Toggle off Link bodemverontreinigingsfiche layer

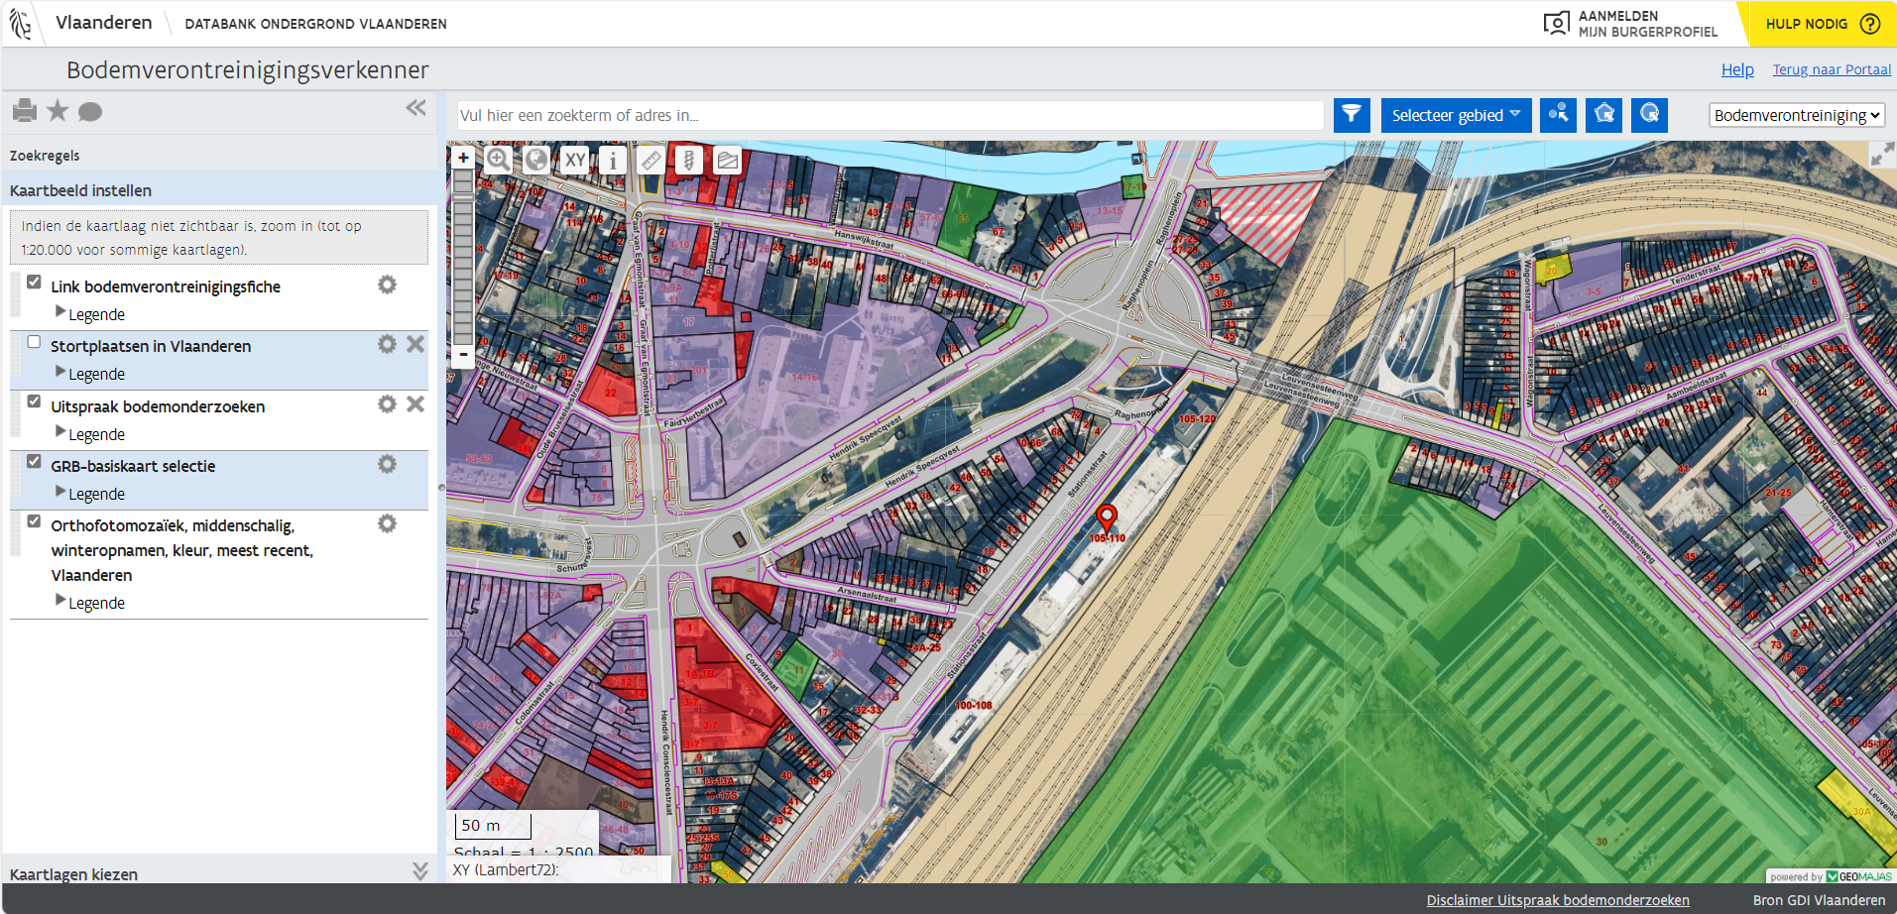point(34,283)
